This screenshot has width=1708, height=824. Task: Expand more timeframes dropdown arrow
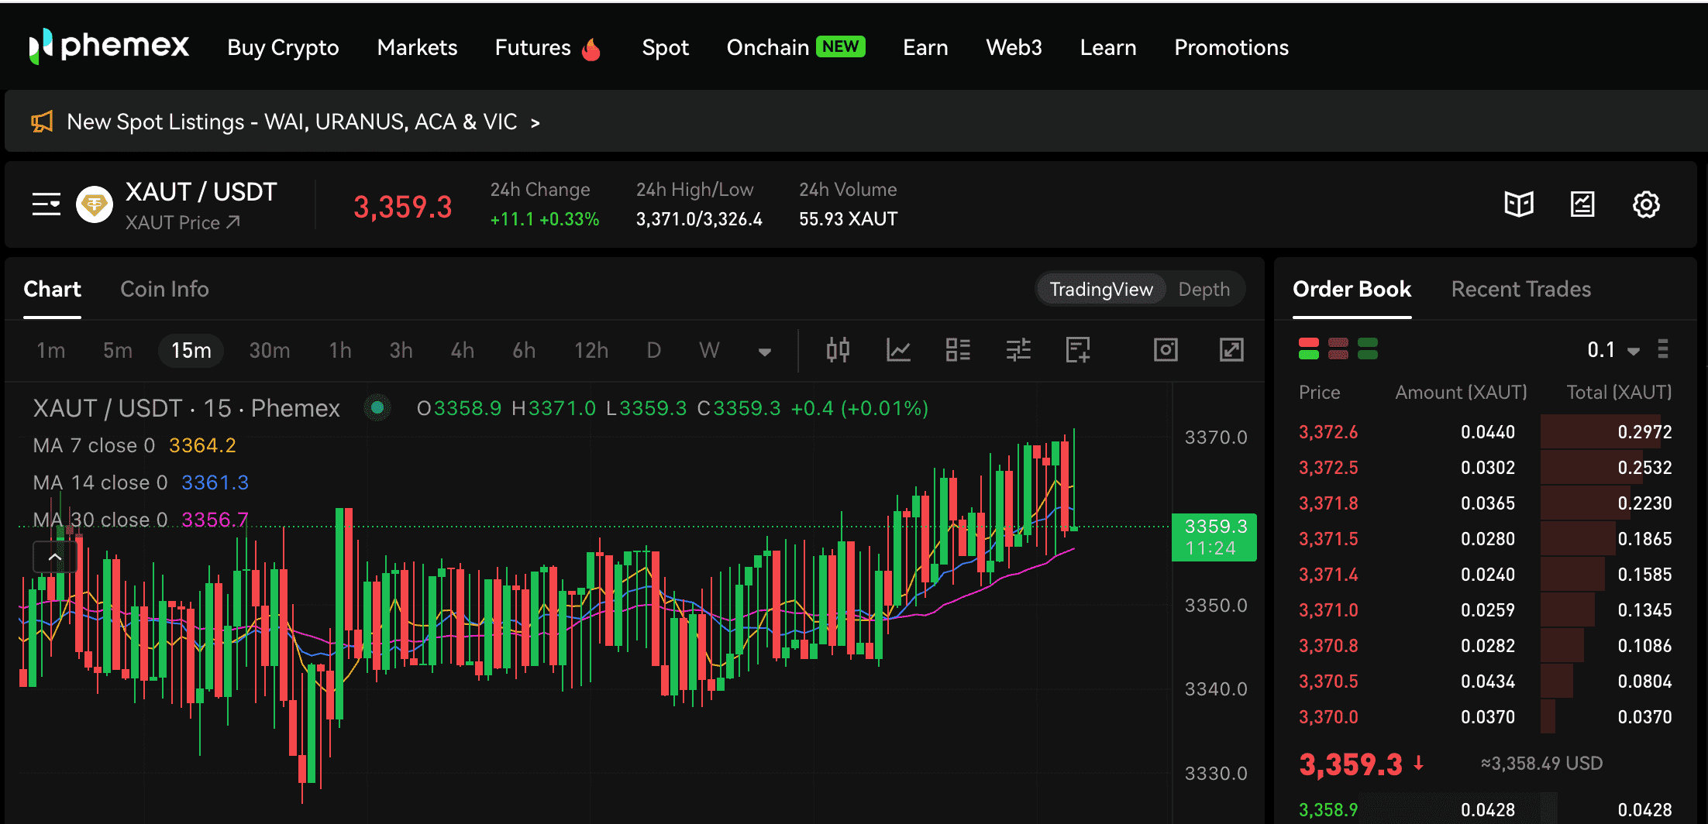[765, 352]
